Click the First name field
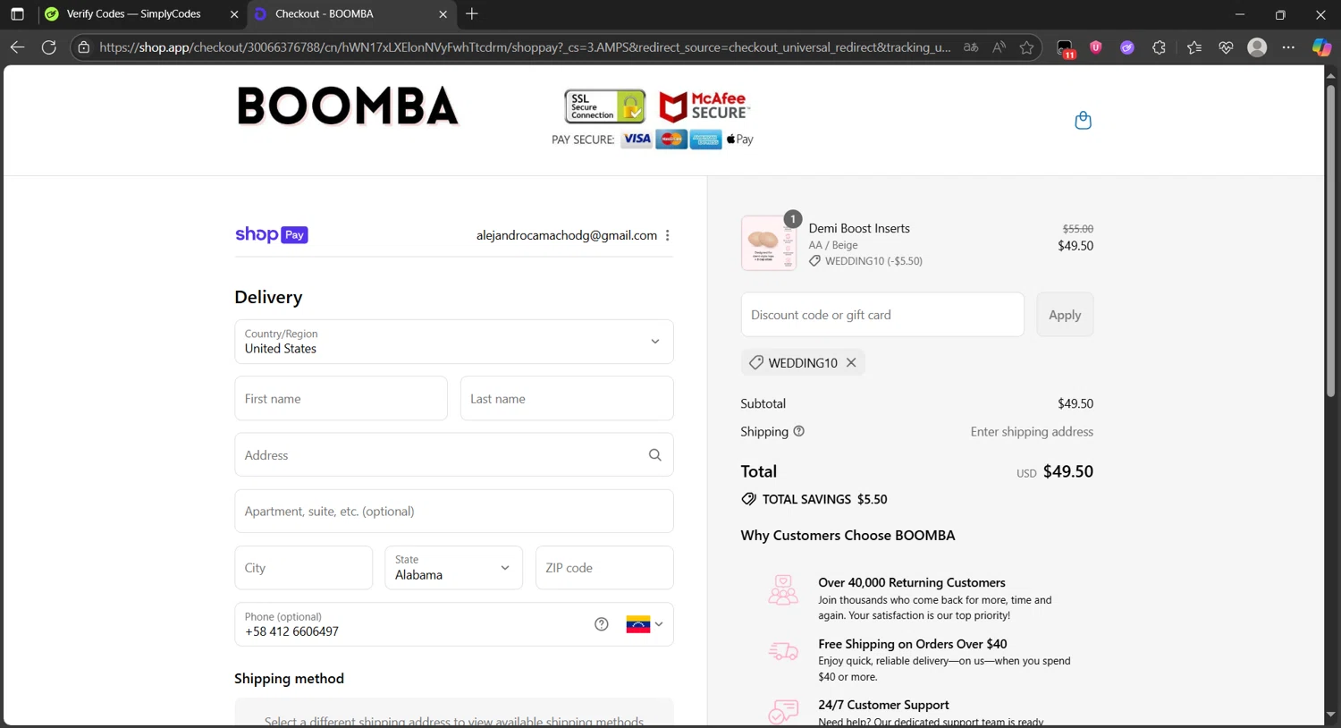Viewport: 1341px width, 728px height. coord(341,399)
